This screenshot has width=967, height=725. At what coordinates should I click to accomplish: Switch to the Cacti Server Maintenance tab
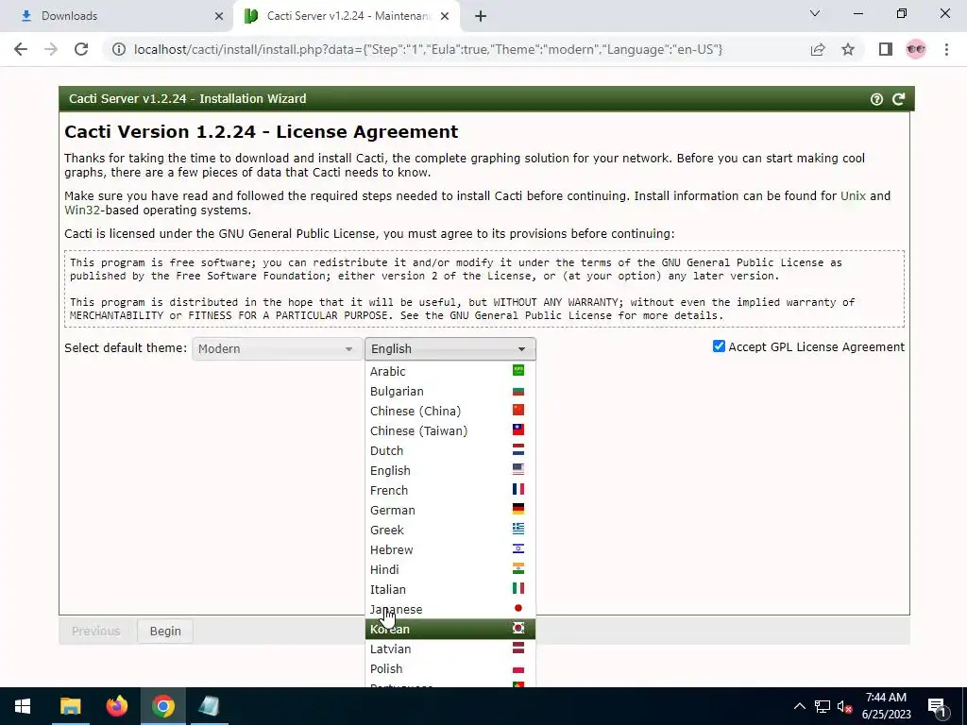coord(347,16)
